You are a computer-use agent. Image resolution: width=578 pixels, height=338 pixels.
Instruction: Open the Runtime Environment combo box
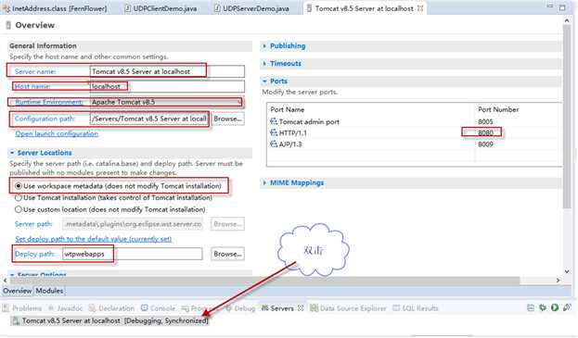pyautogui.click(x=166, y=102)
